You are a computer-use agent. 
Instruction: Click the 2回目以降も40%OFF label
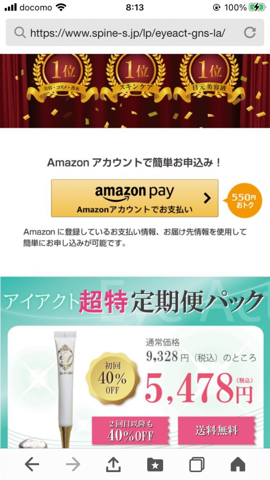131,431
